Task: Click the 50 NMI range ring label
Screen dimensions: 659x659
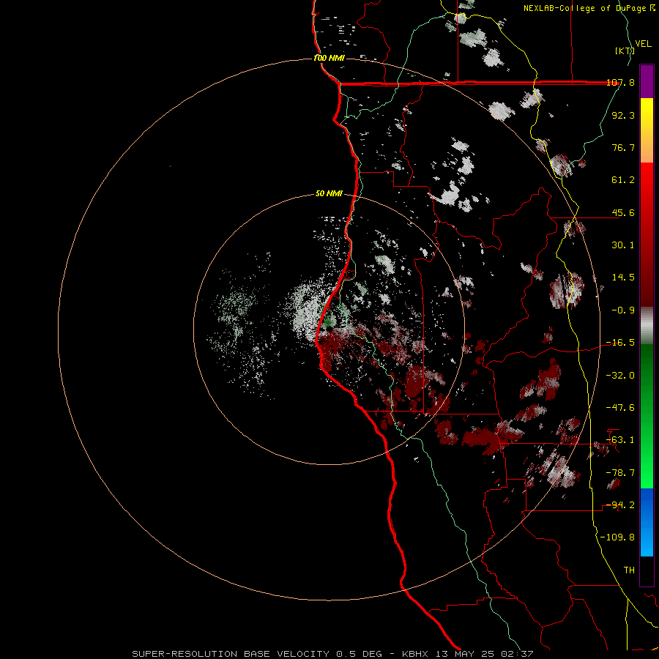Action: point(329,194)
